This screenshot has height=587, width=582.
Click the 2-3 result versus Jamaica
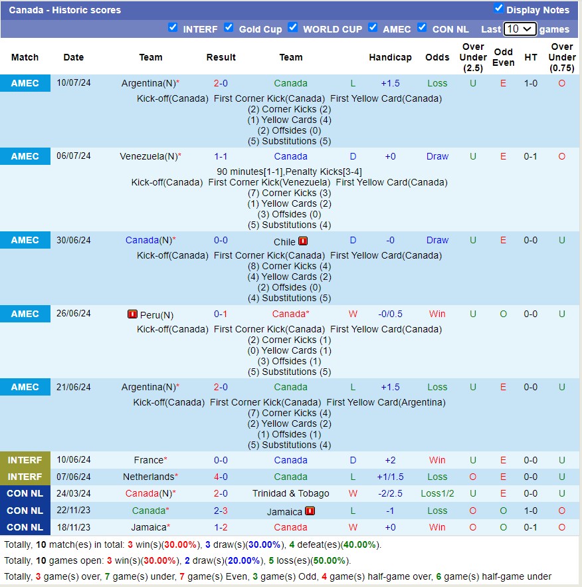point(221,511)
